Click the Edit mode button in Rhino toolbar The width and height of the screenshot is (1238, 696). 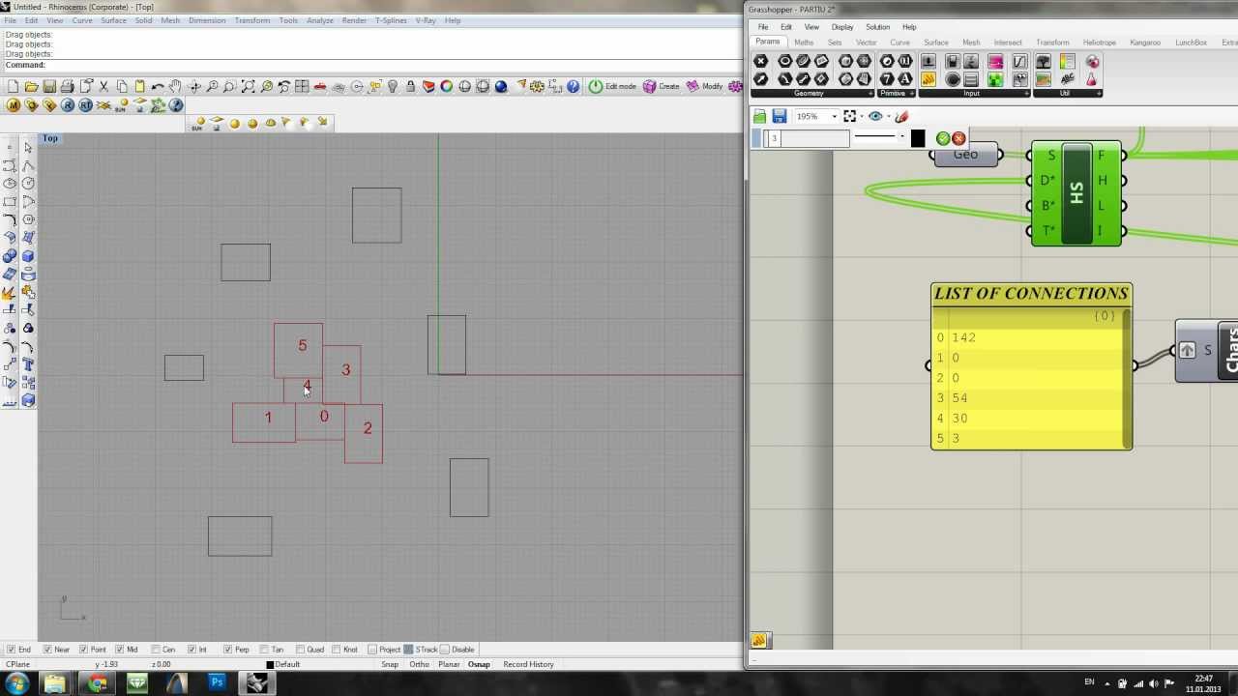tap(612, 86)
